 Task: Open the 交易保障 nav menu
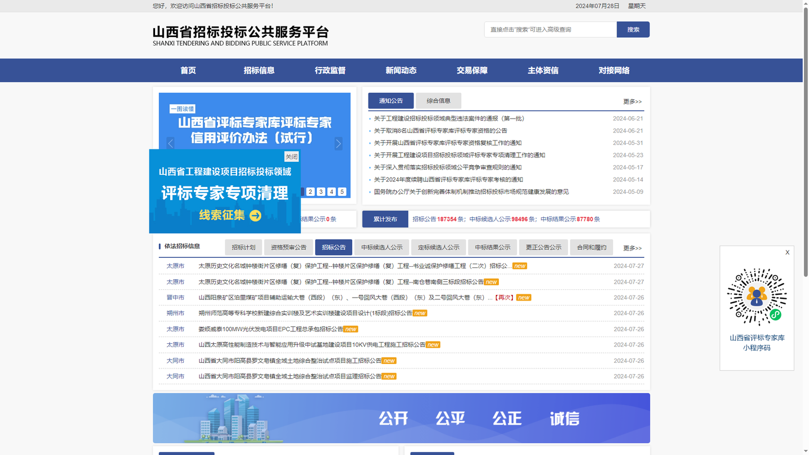[472, 70]
